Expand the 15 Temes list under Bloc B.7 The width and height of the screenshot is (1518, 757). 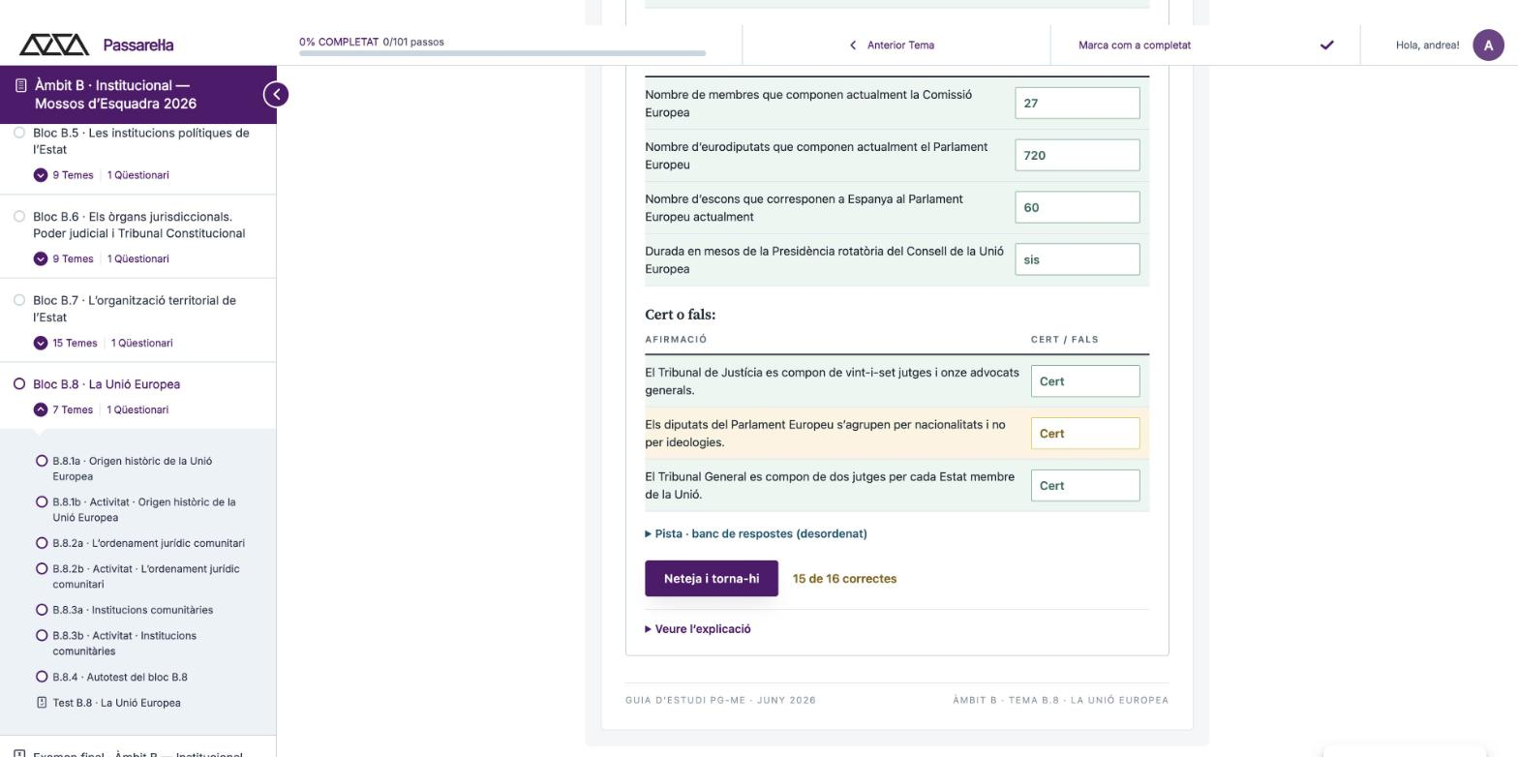(x=40, y=343)
